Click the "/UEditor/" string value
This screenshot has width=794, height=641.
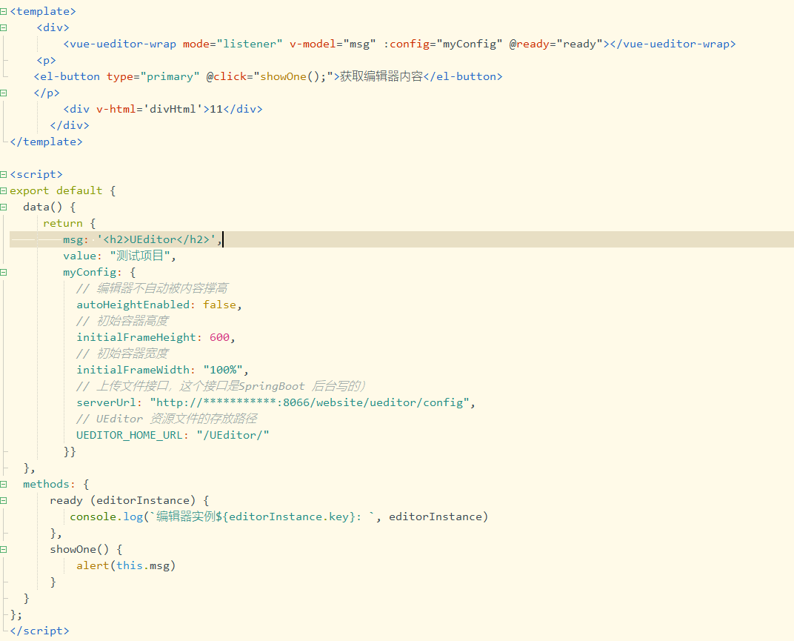click(233, 435)
